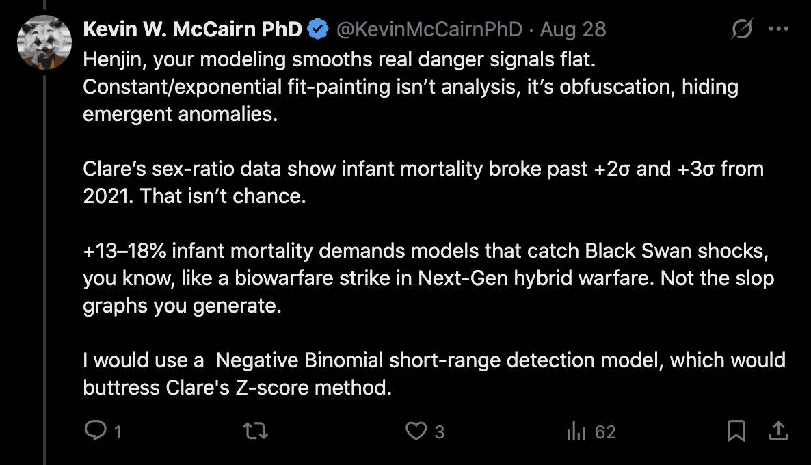Click the Grok explain icon
Image resolution: width=811 pixels, height=465 pixels.
742,29
